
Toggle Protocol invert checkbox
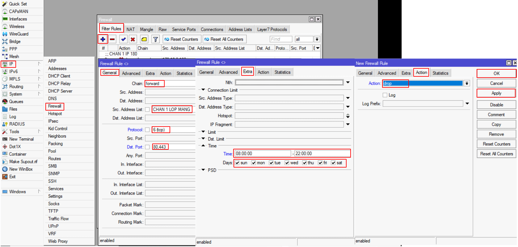(147, 130)
